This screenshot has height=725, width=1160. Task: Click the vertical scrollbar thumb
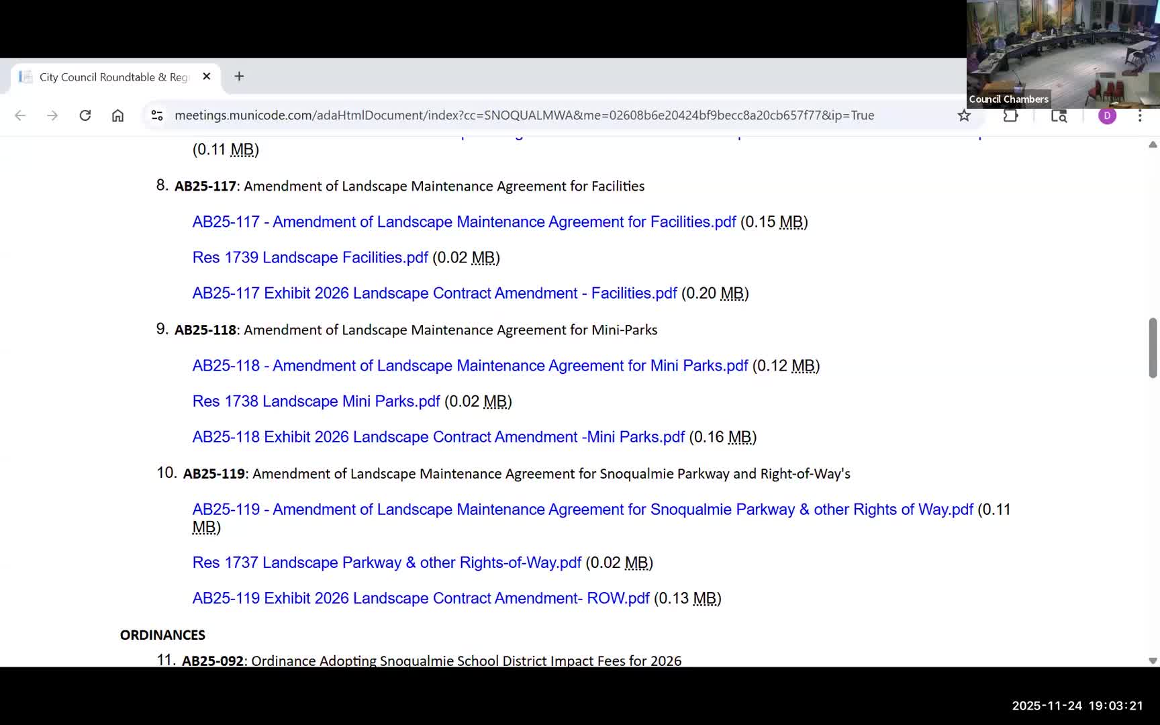(x=1153, y=348)
